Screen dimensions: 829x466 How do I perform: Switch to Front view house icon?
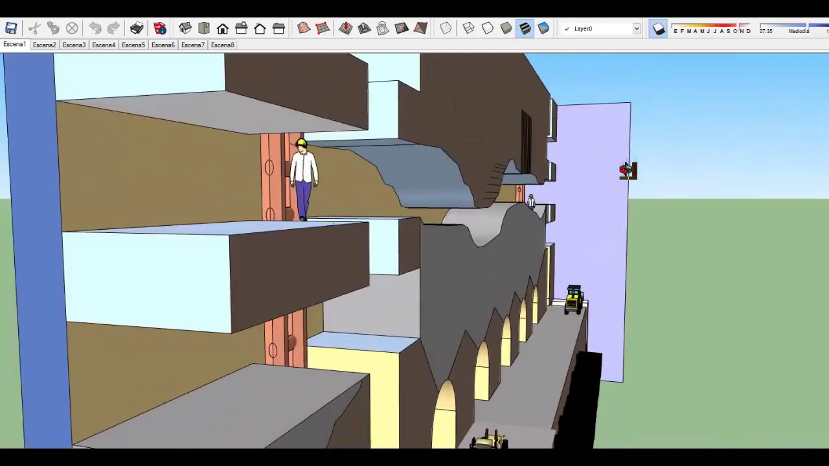[x=223, y=28]
